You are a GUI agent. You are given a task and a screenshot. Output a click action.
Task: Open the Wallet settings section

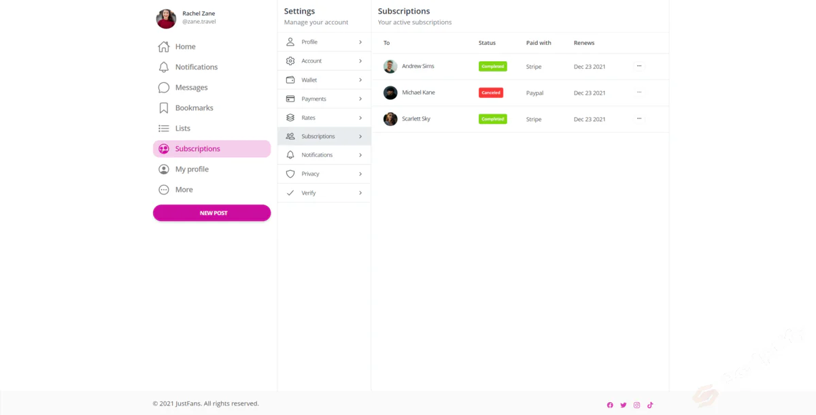tap(324, 80)
